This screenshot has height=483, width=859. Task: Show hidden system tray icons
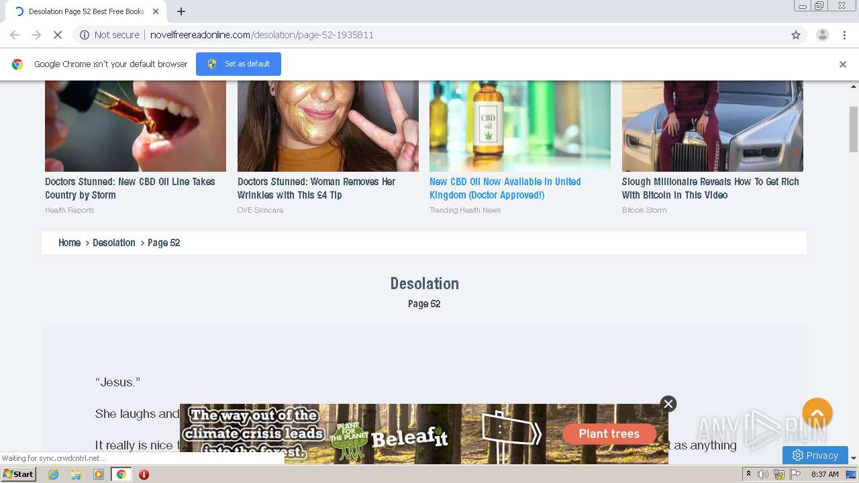[748, 474]
